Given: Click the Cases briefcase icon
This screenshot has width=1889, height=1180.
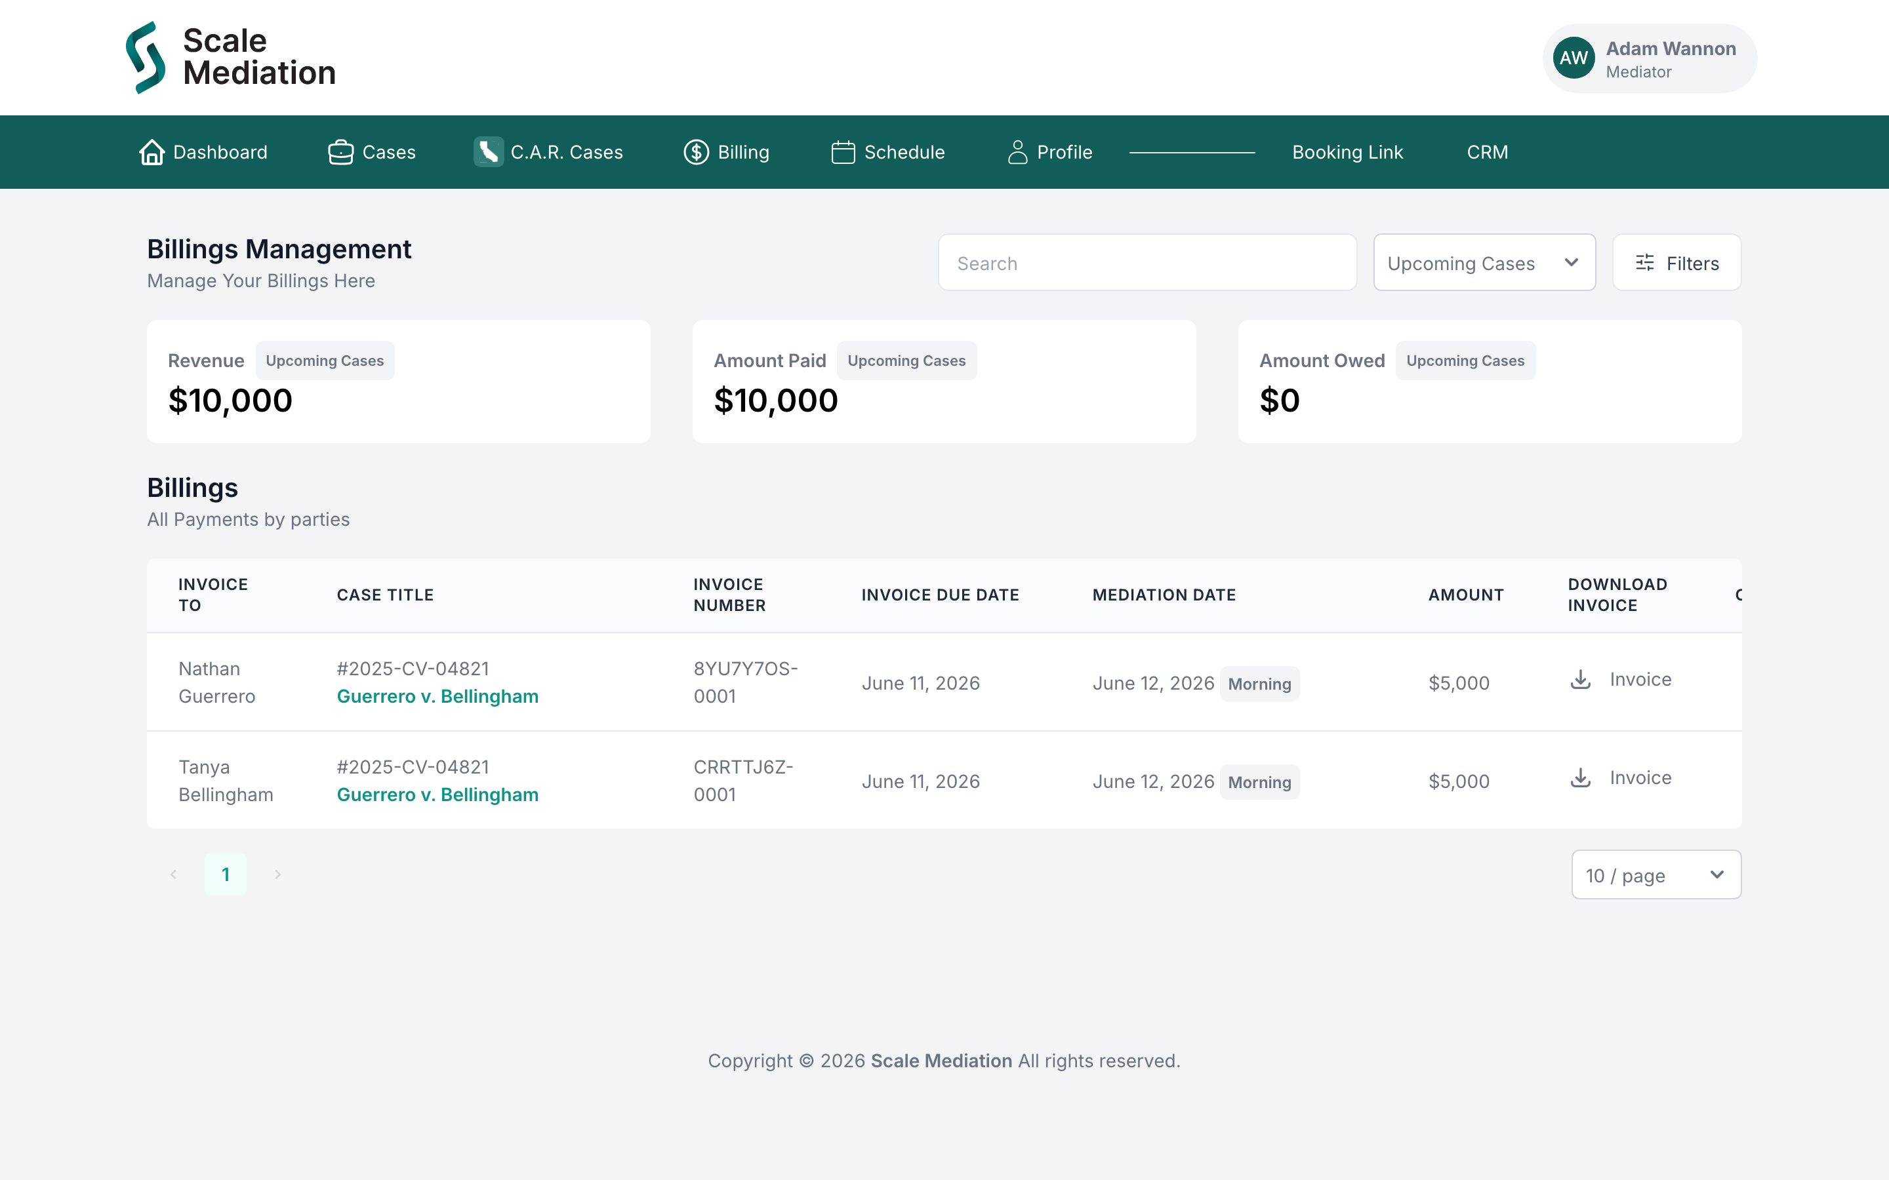Looking at the screenshot, I should tap(340, 152).
